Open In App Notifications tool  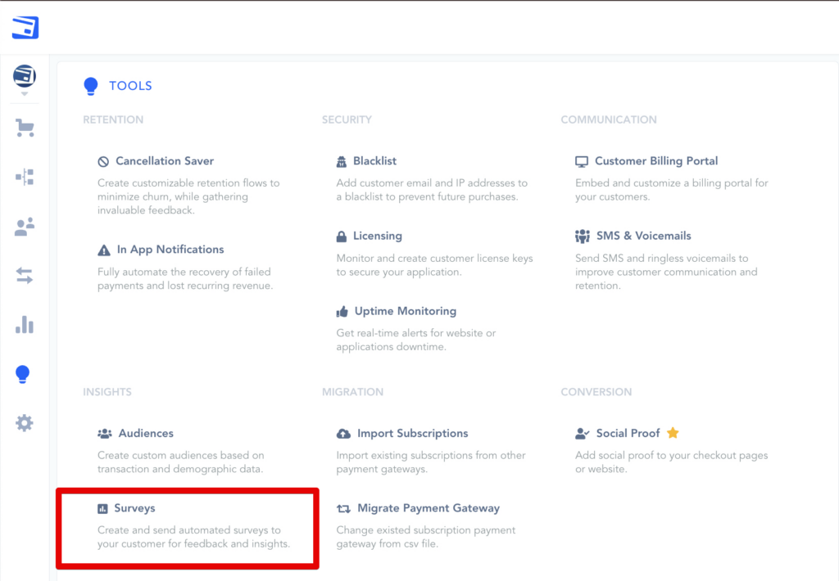170,250
